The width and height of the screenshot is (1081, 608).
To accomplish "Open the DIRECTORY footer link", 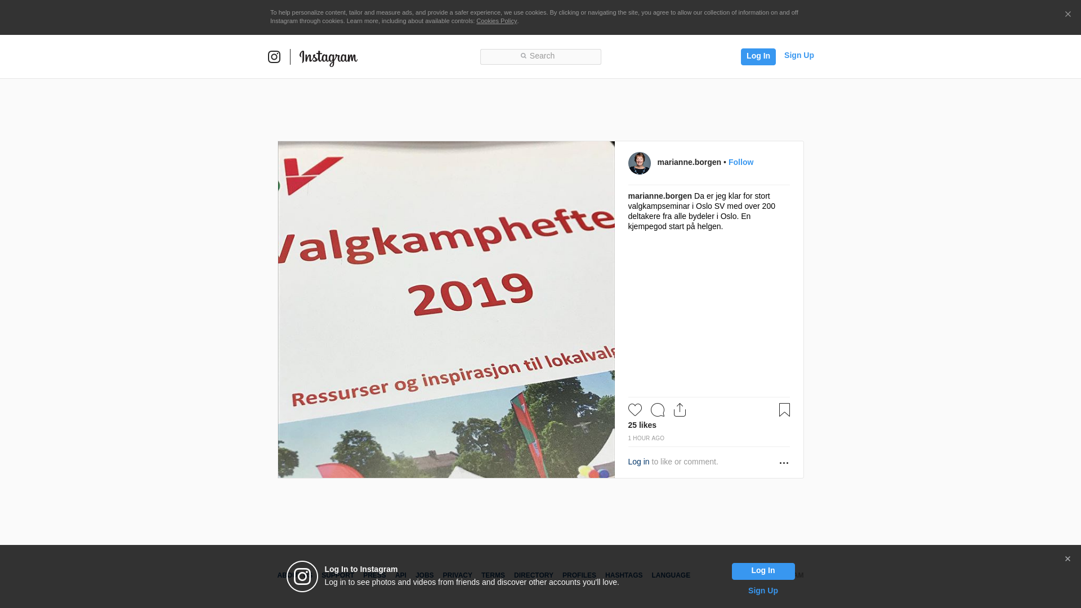I will tap(534, 575).
